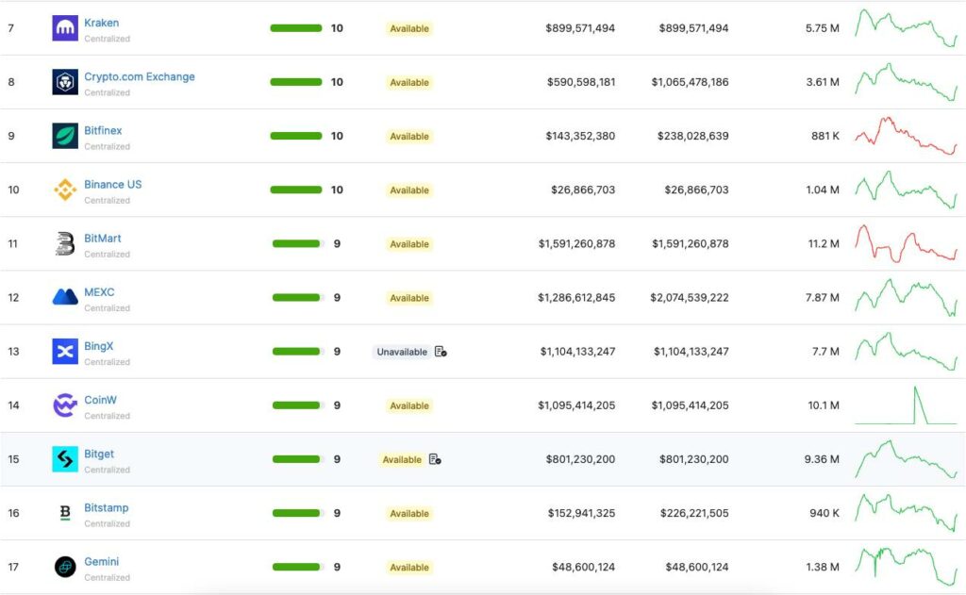Click the 10.1 M visits value

pos(824,405)
